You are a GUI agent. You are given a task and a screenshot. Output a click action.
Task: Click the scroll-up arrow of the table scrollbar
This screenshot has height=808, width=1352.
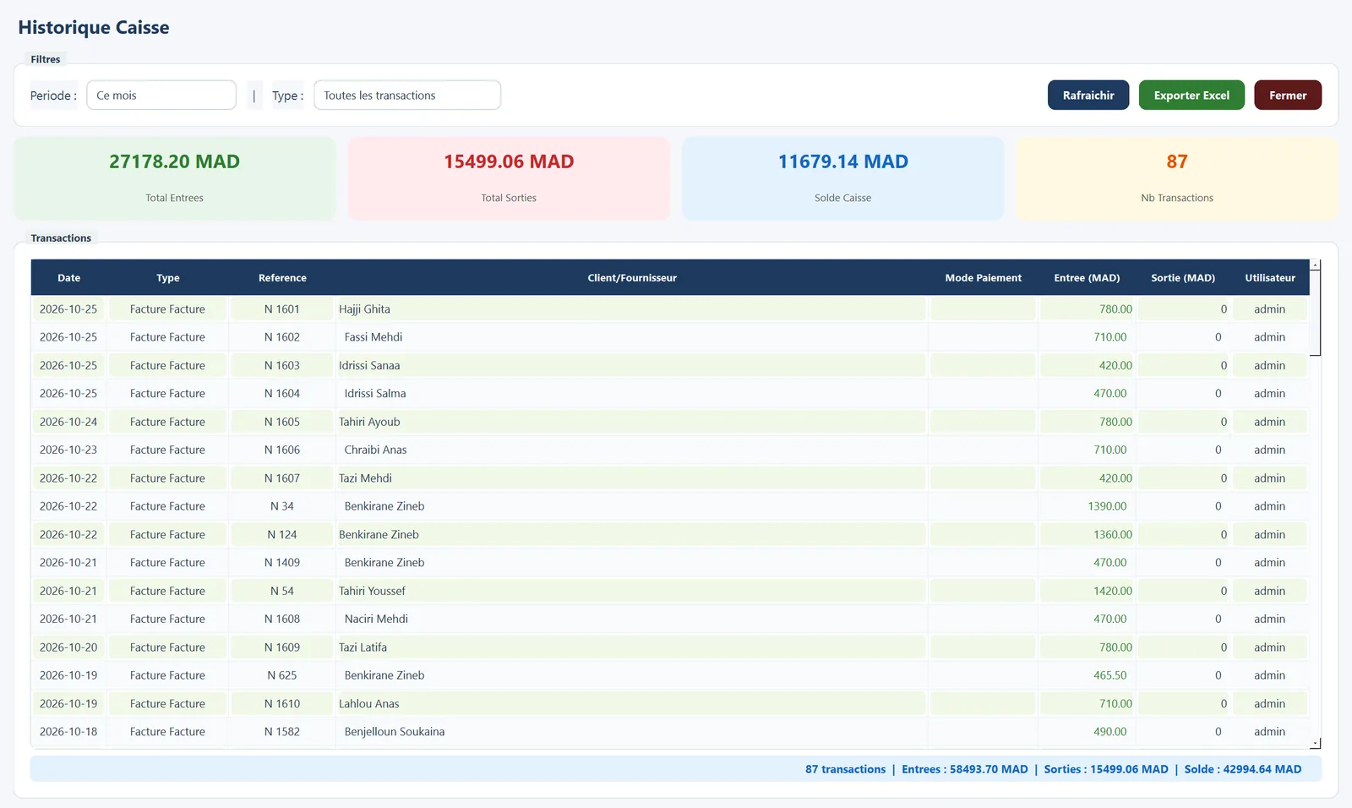(1316, 265)
